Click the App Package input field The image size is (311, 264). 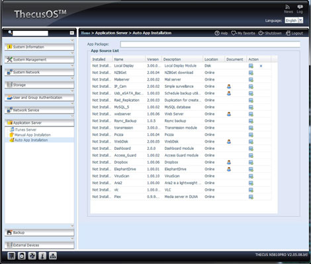click(210, 44)
